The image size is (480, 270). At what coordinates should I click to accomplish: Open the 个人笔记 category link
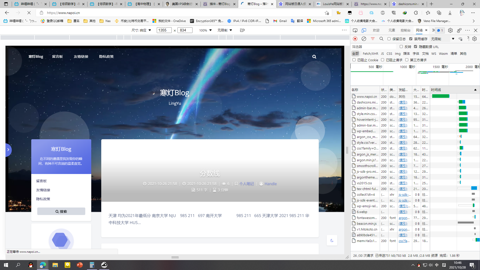(x=246, y=184)
